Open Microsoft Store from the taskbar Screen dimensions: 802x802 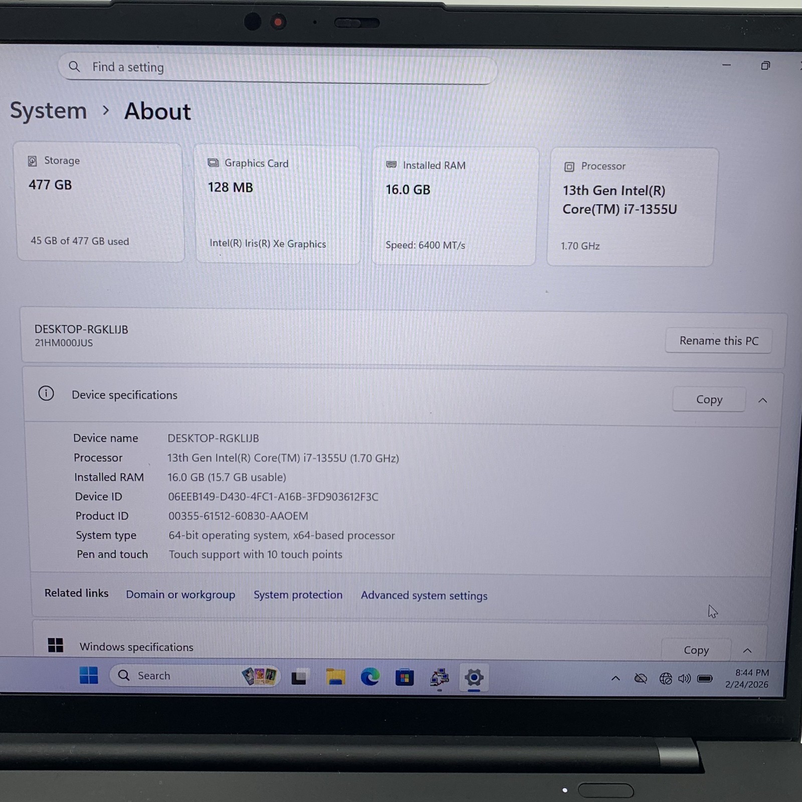(x=405, y=678)
